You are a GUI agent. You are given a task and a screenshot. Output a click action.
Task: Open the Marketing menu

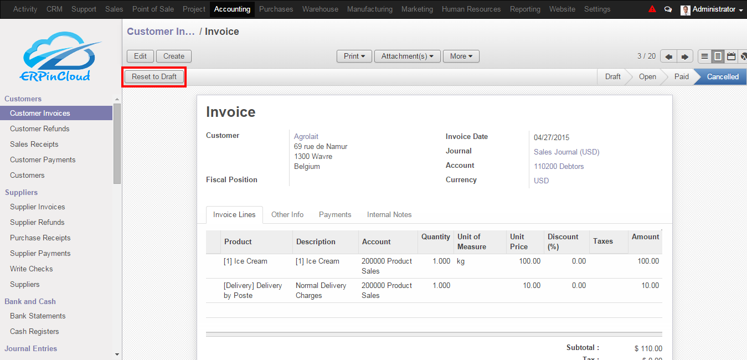point(417,9)
